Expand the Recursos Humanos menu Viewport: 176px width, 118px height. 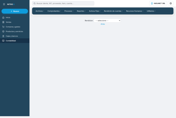point(135,11)
